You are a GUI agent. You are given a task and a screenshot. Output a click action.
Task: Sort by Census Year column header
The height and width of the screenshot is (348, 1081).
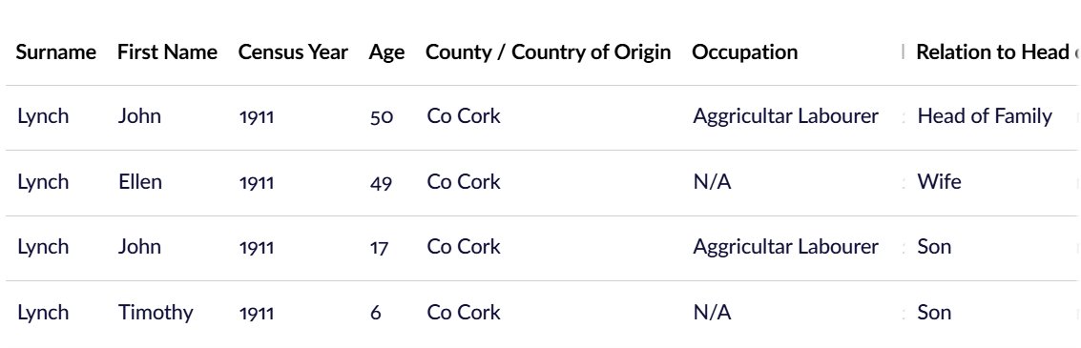(293, 52)
